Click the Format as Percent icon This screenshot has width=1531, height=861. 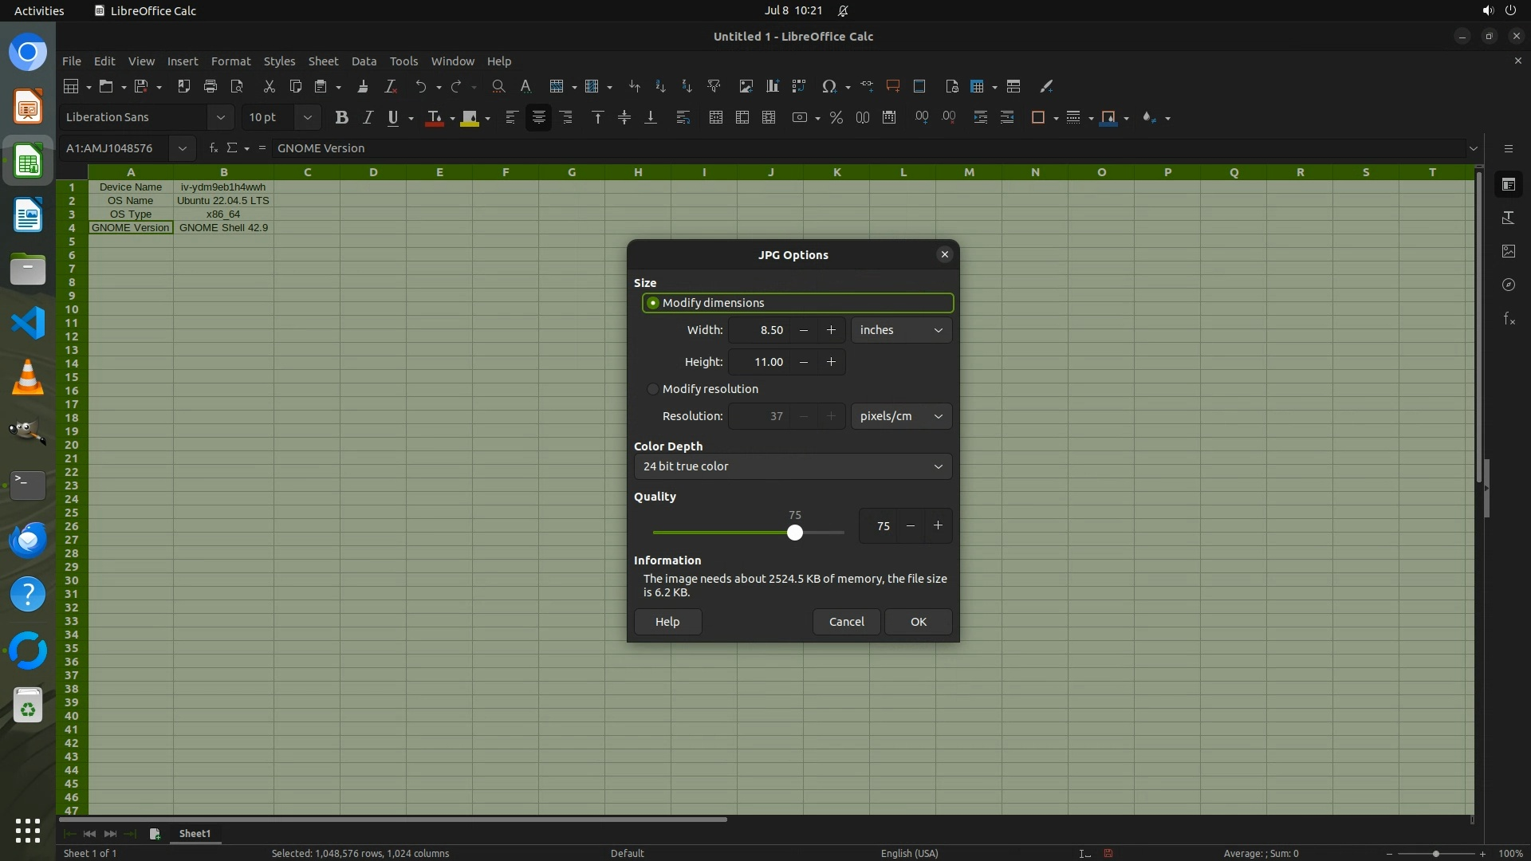click(836, 118)
